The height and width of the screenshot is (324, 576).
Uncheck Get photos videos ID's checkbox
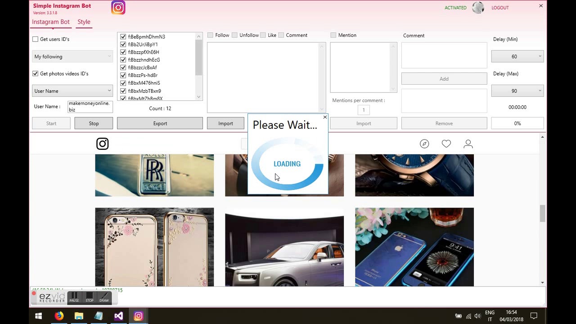(35, 74)
